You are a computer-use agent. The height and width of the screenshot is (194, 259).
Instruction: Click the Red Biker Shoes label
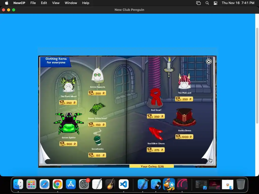[156, 143]
